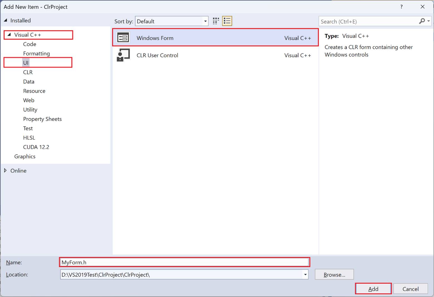The image size is (434, 297).
Task: Click the Windows Form template icon
Action: (x=123, y=38)
